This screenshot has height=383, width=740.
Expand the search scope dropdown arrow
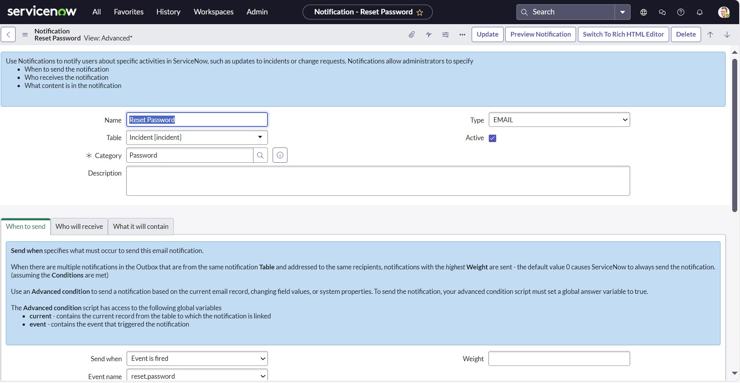coord(622,12)
